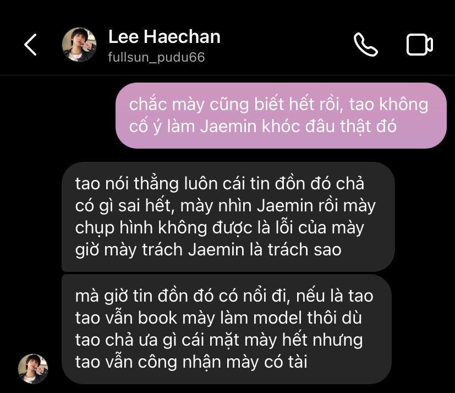Tap the line 'chụp hình không được là lỗi của mày'
This screenshot has height=393, width=455.
pos(220,228)
